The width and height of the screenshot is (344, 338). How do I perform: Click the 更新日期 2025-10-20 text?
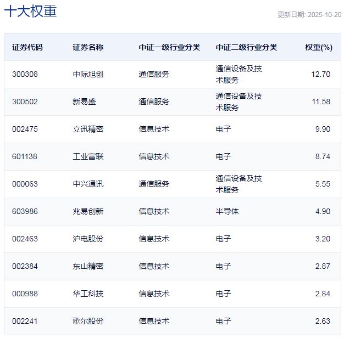[309, 15]
